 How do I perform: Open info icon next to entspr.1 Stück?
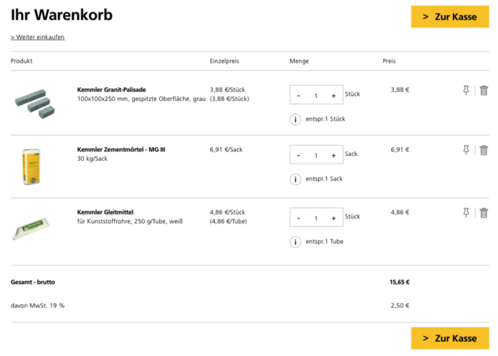click(x=295, y=119)
